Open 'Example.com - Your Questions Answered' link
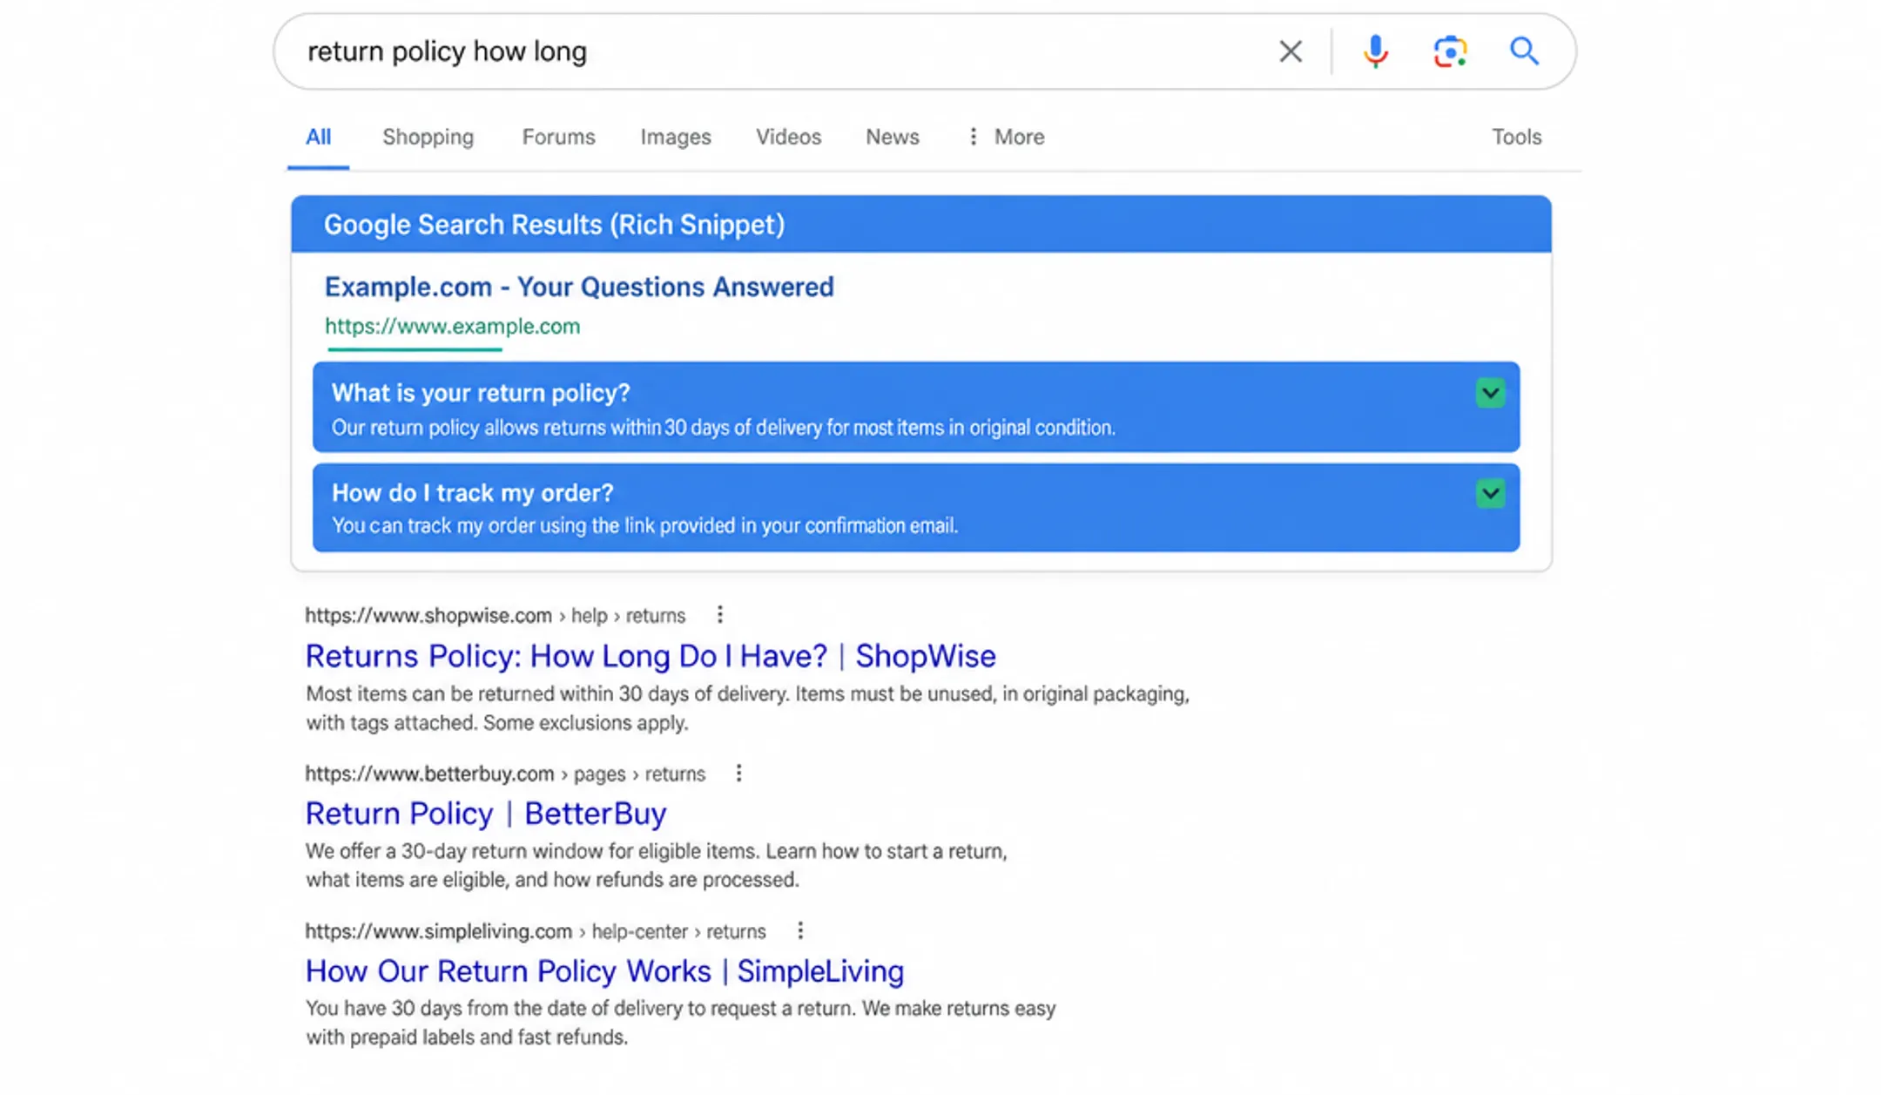This screenshot has width=1881, height=1095. (x=579, y=287)
